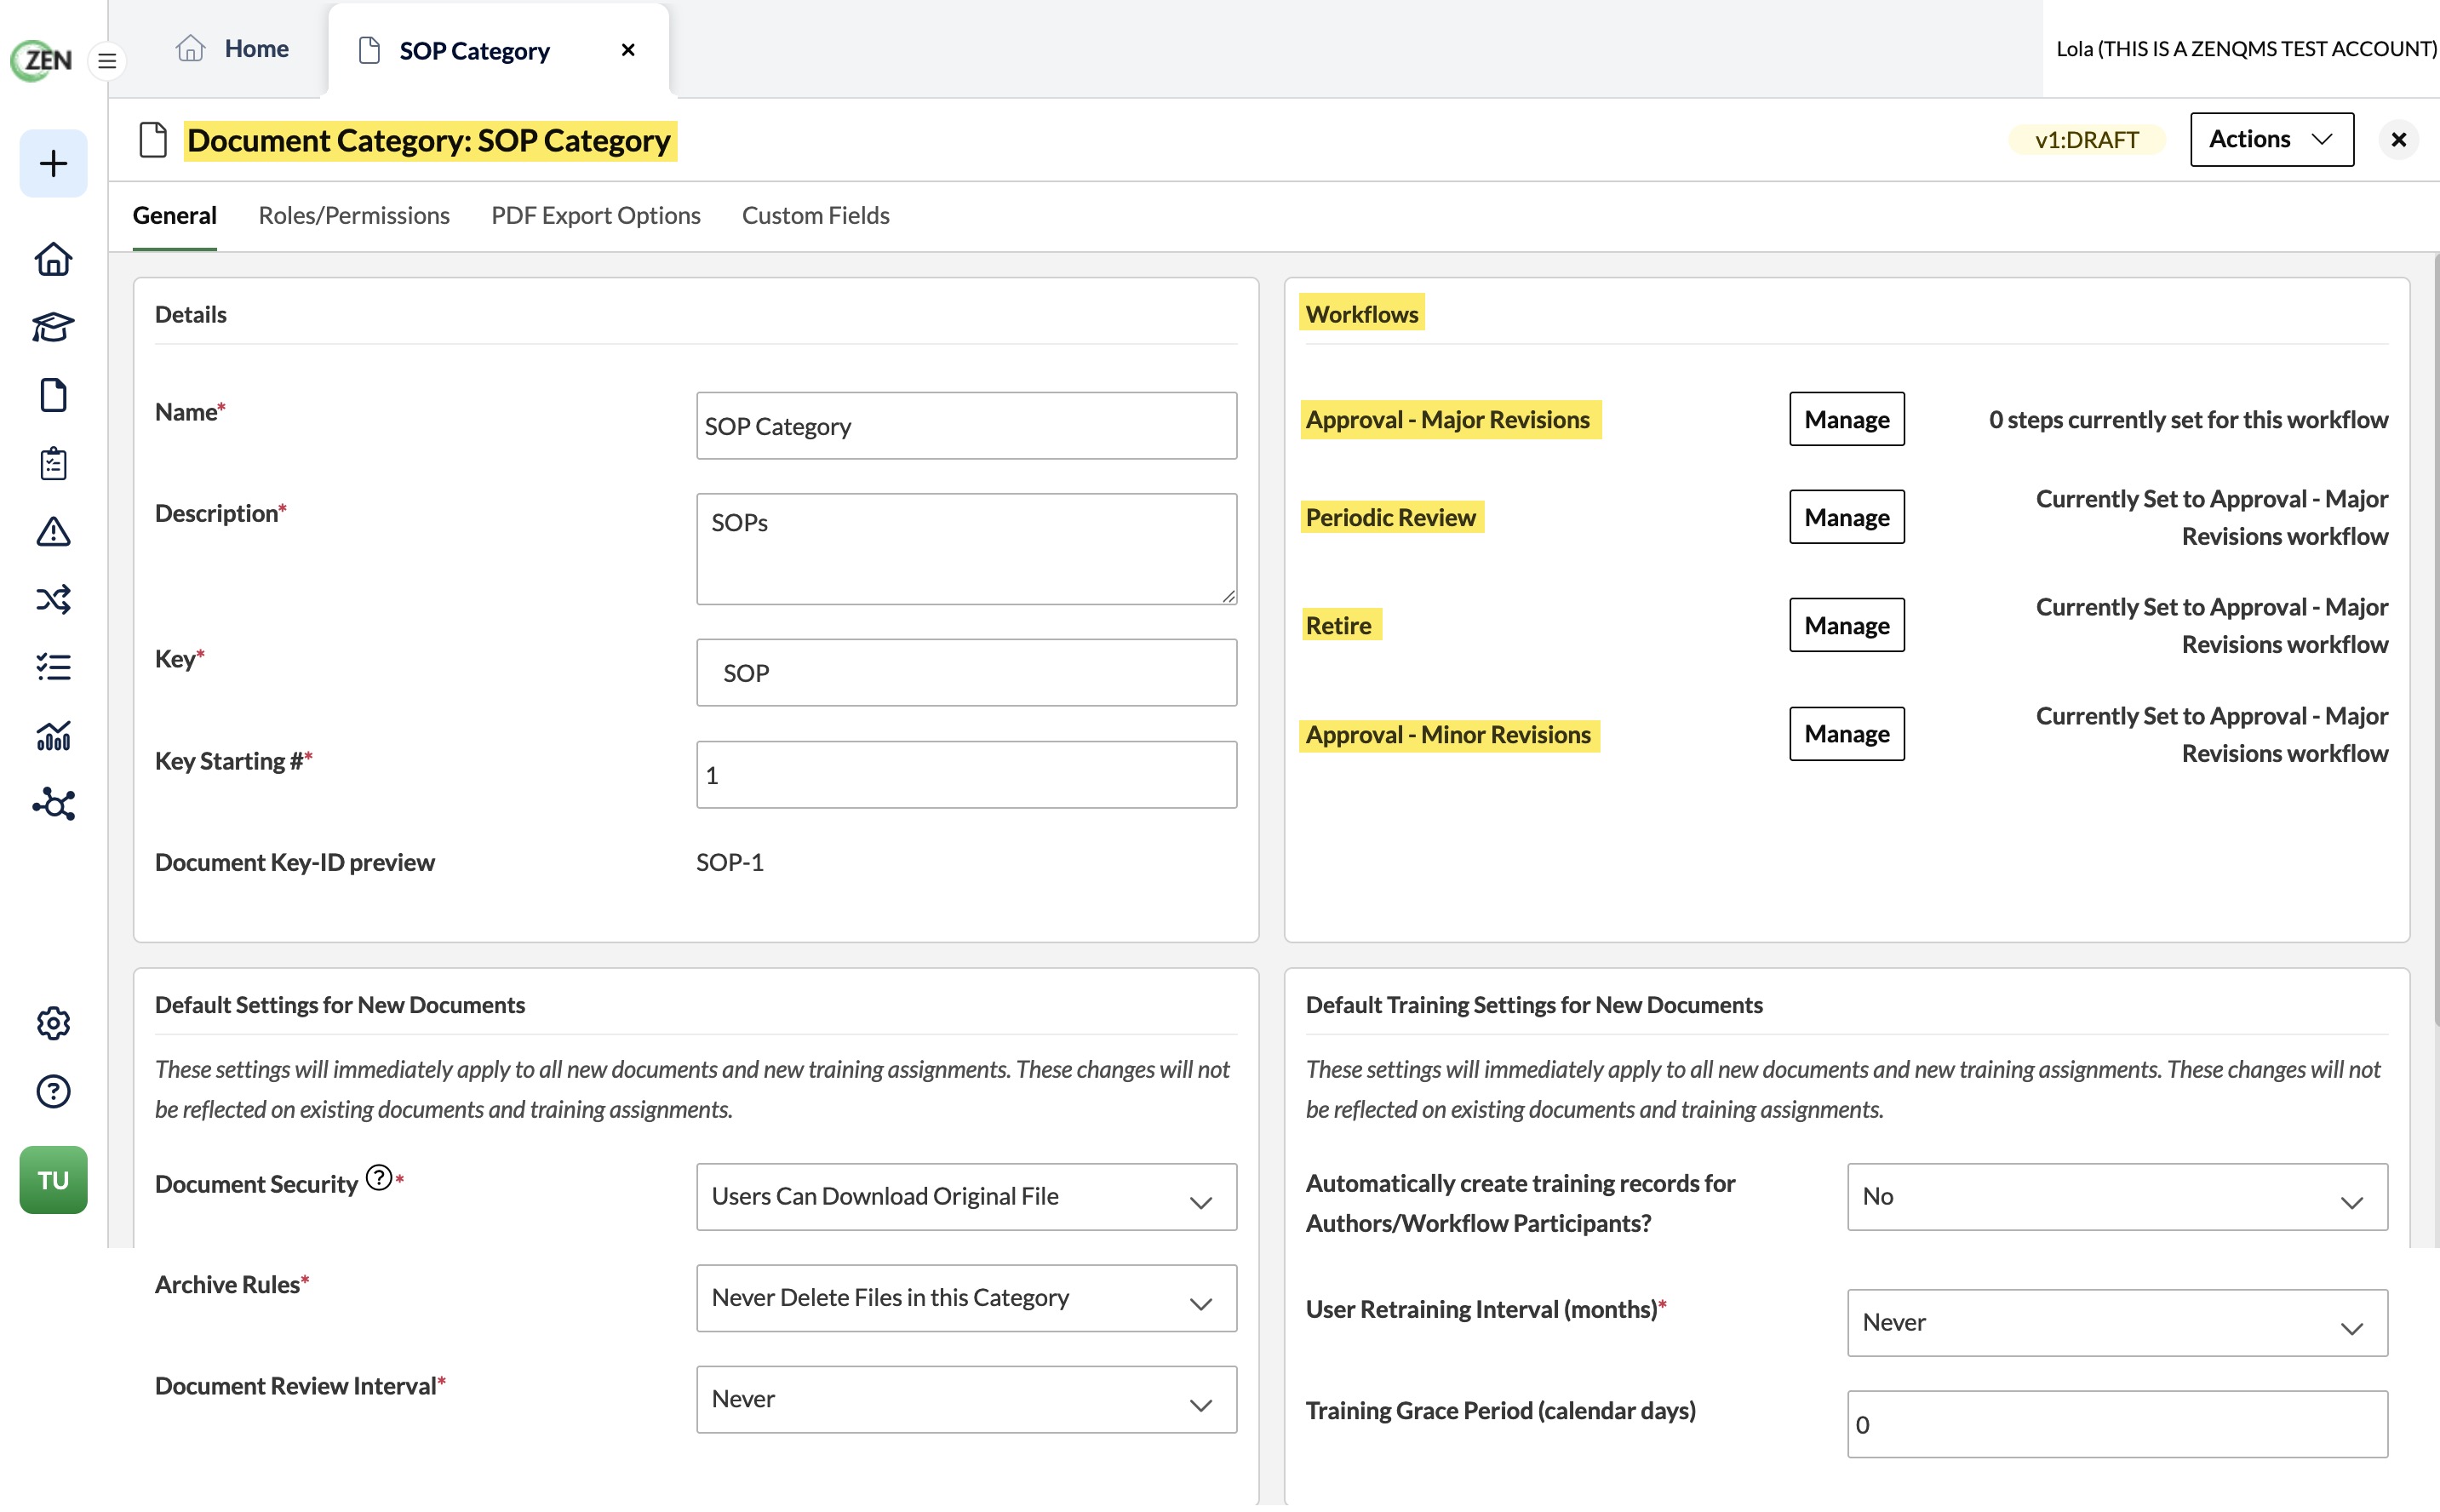The width and height of the screenshot is (2440, 1512).
Task: Close the SOP Category tab
Action: tap(628, 50)
